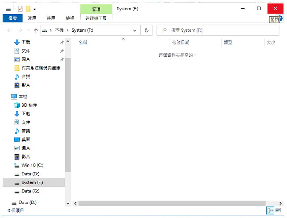Click horizontal scrollbar left arrow

point(75,203)
